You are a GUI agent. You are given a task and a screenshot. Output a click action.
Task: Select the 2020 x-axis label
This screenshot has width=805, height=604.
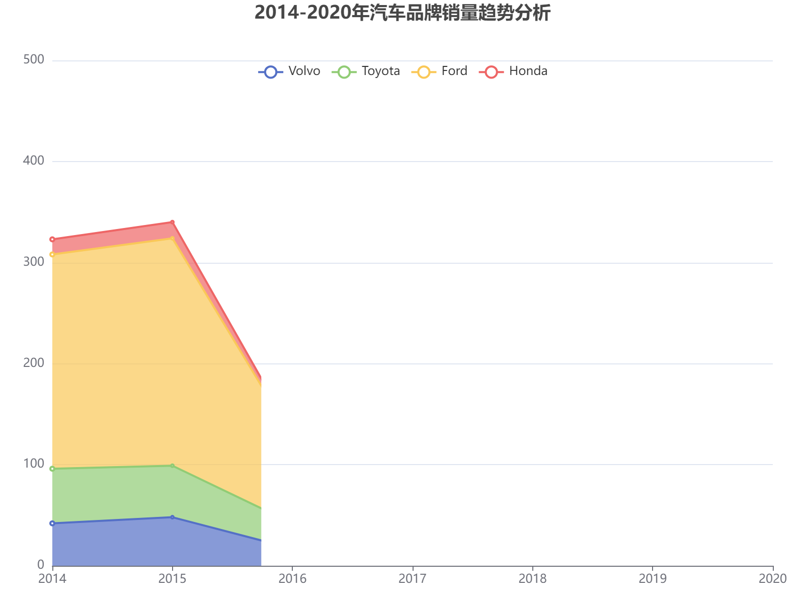(772, 579)
